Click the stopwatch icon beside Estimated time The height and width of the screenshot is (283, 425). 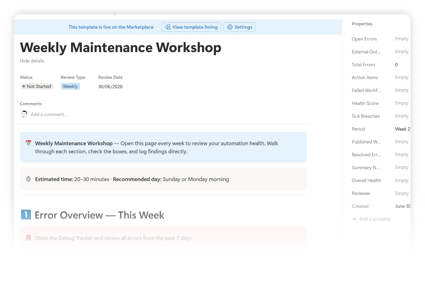28,179
